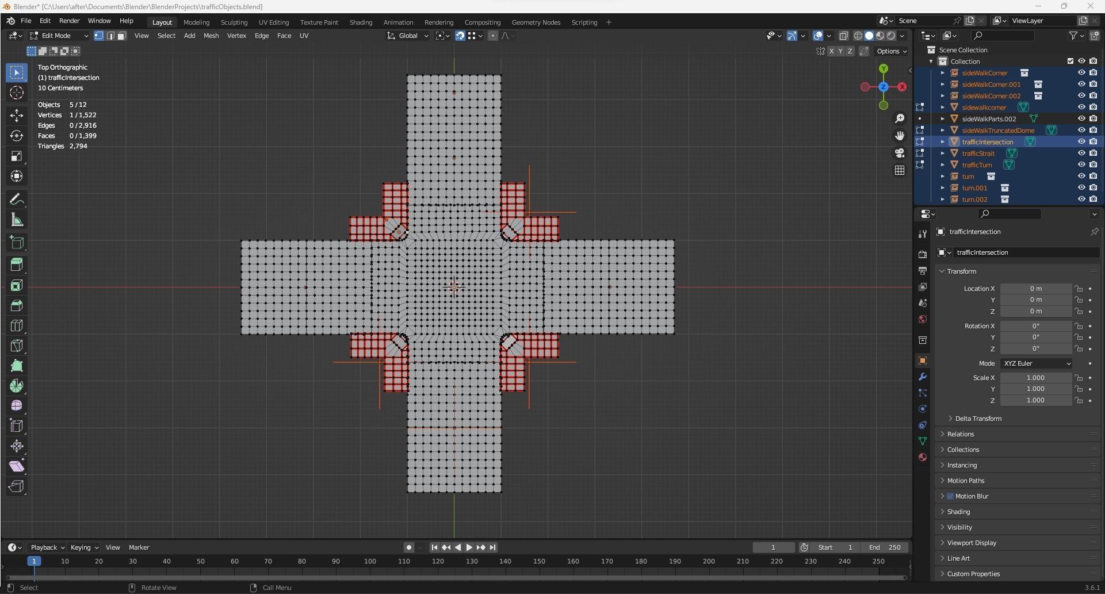Select the Knife tool
This screenshot has width=1105, height=594.
pyautogui.click(x=17, y=346)
